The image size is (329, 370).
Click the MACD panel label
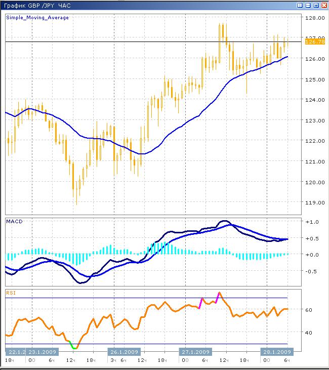[x=14, y=222]
